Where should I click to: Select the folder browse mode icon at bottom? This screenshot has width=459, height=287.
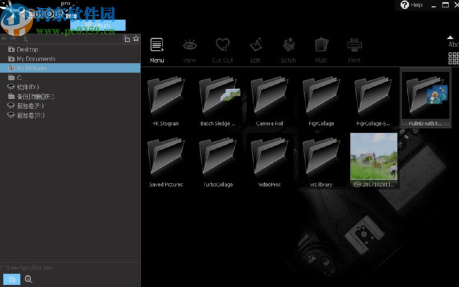(12, 279)
